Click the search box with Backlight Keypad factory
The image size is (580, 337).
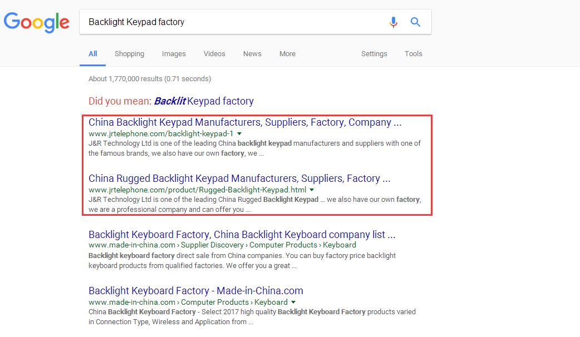pos(234,22)
